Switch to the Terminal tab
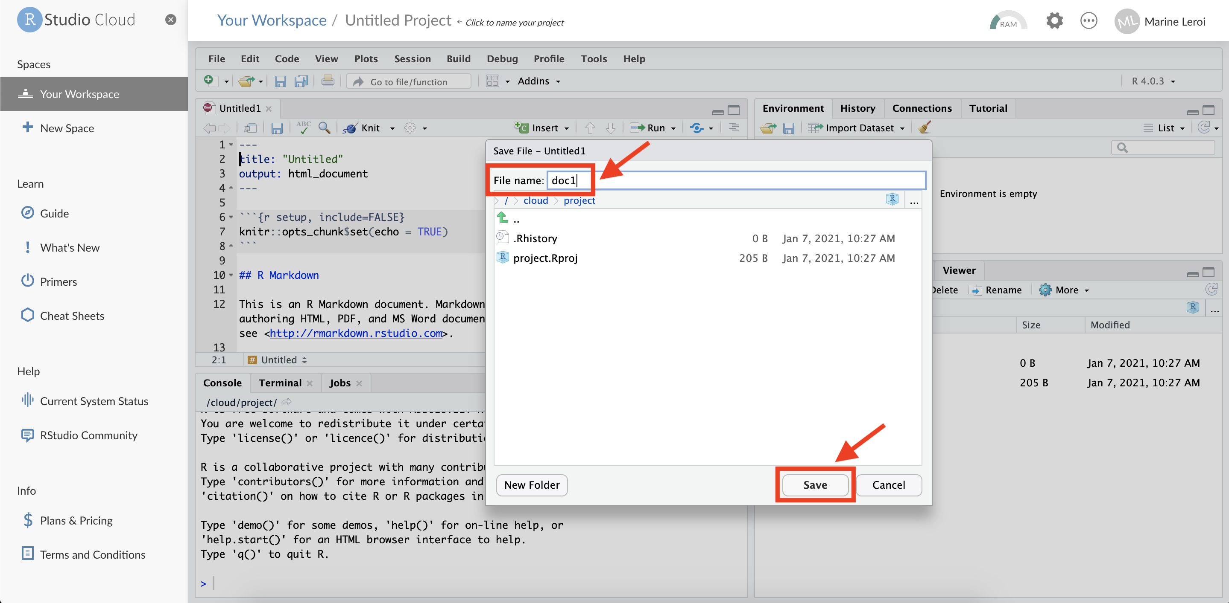This screenshot has width=1229, height=603. point(280,383)
